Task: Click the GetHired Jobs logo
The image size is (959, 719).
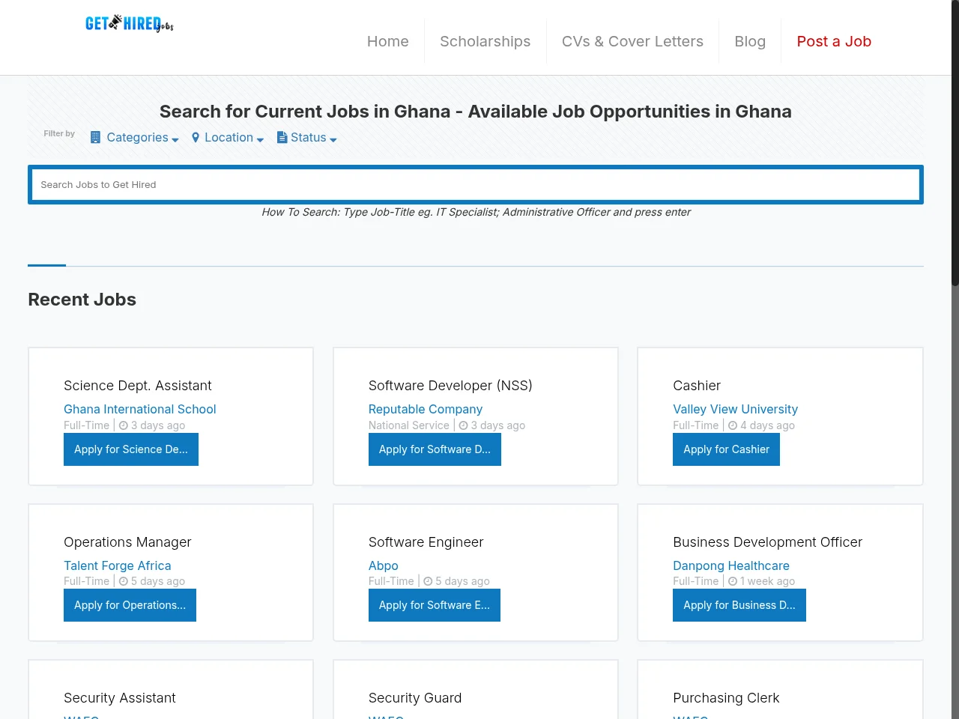Action: click(x=130, y=24)
